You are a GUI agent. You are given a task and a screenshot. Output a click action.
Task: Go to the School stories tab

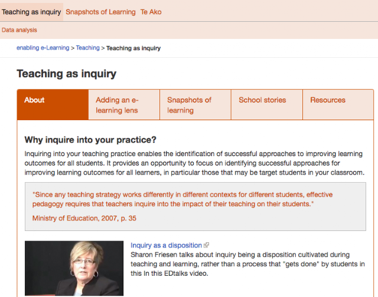[267, 105]
